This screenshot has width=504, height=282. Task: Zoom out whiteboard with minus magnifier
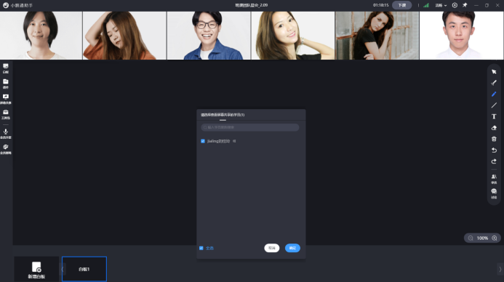click(x=471, y=238)
